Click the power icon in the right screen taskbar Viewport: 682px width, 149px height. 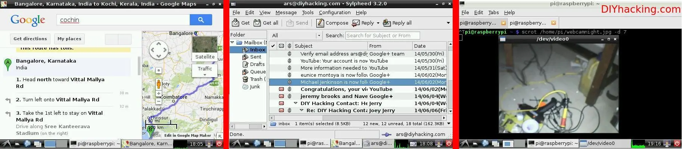coord(677,143)
